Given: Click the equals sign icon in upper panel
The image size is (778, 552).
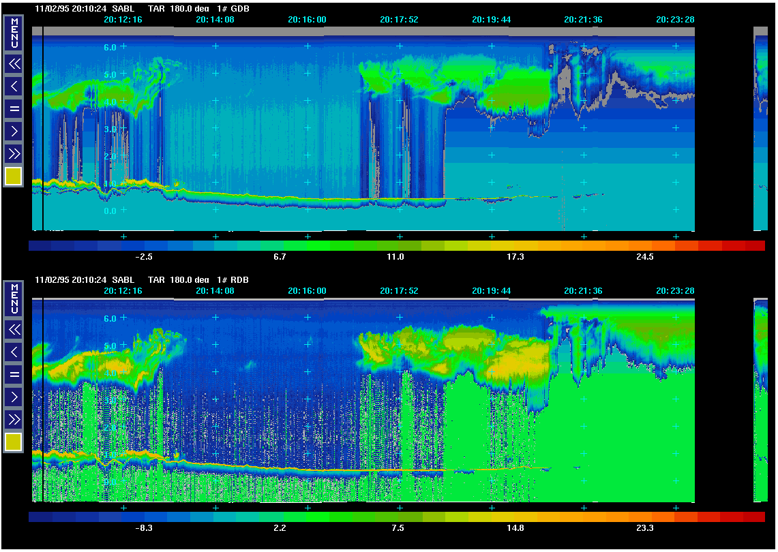Looking at the screenshot, I should tap(14, 108).
